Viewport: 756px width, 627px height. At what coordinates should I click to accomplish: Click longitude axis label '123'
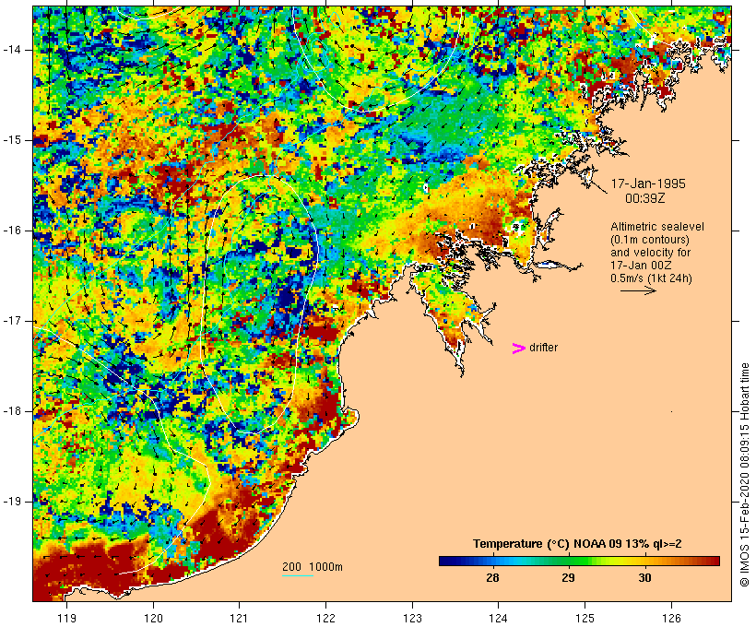coord(412,618)
